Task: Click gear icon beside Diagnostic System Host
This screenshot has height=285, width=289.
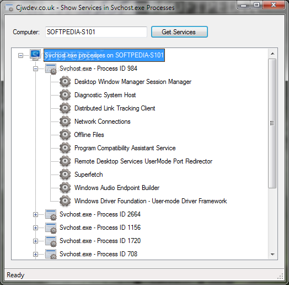Action: pos(65,94)
